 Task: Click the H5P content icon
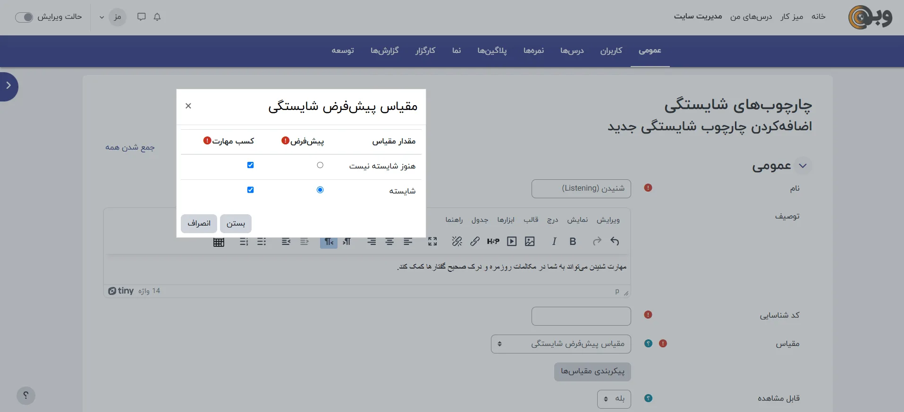tap(493, 242)
